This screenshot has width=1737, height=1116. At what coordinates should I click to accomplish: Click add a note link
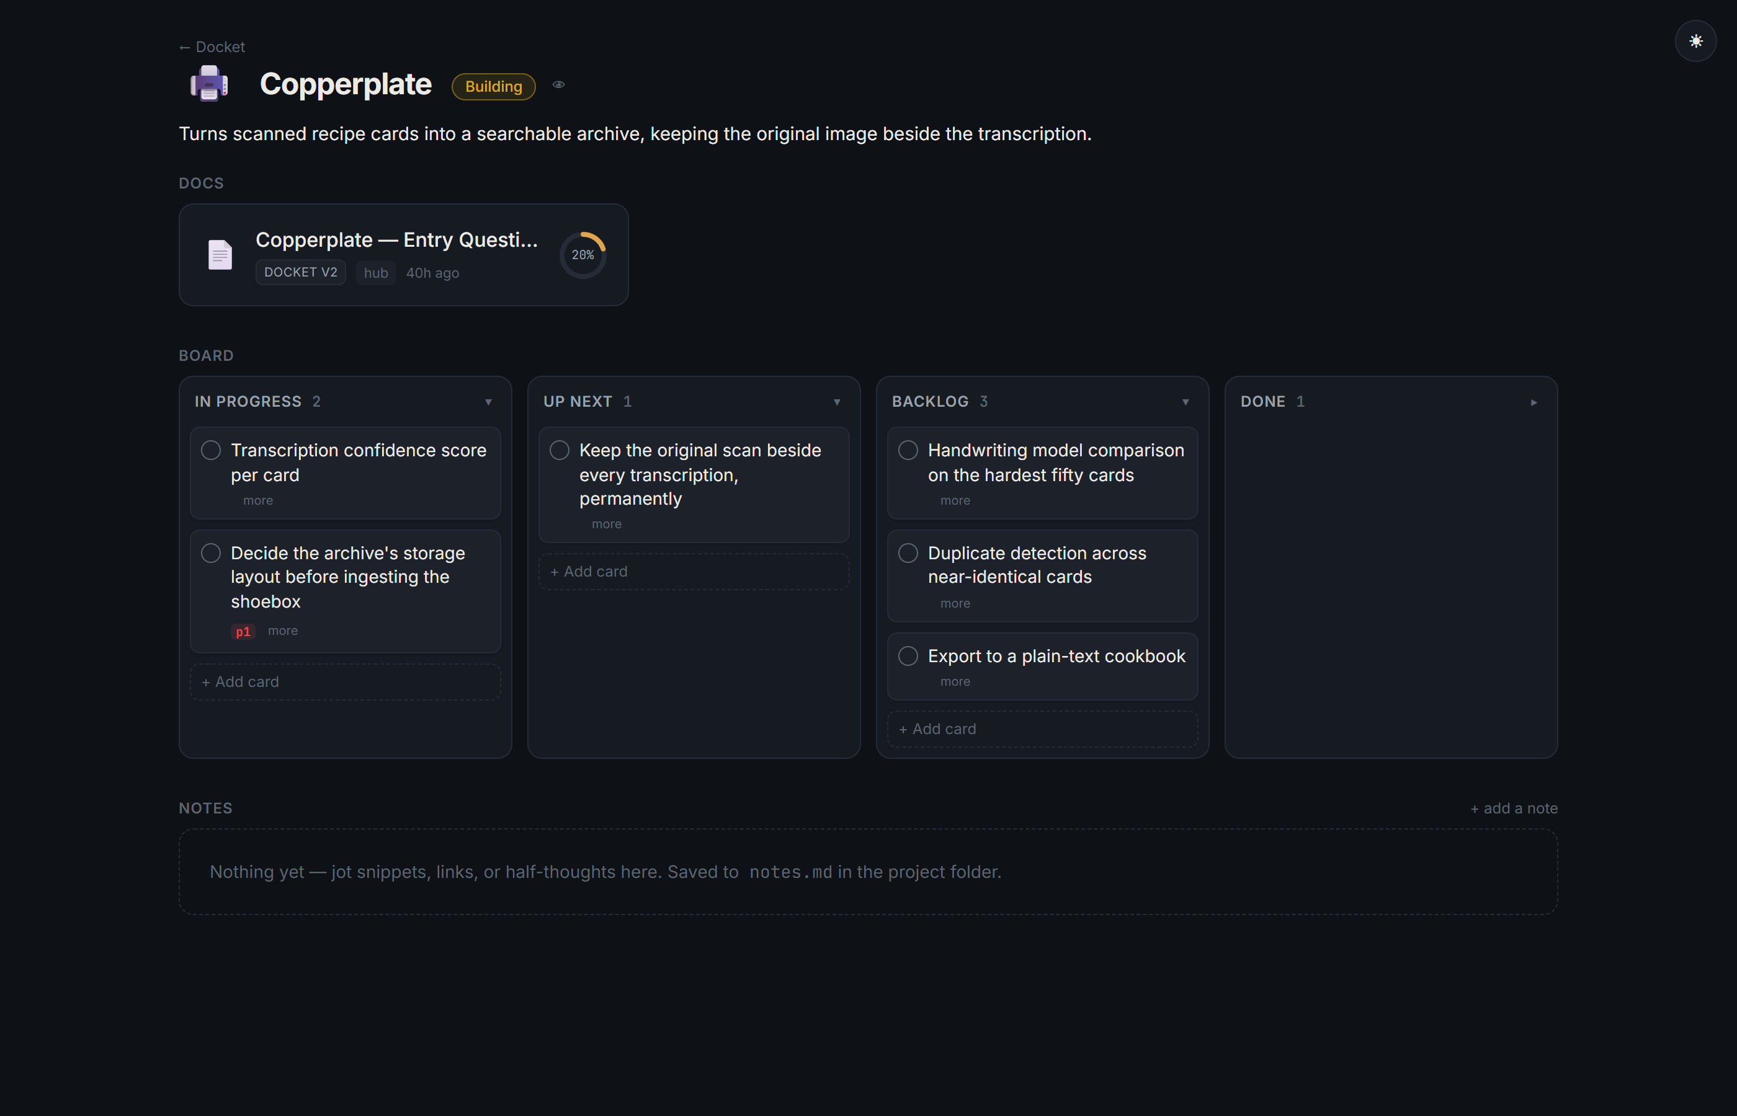pyautogui.click(x=1513, y=808)
